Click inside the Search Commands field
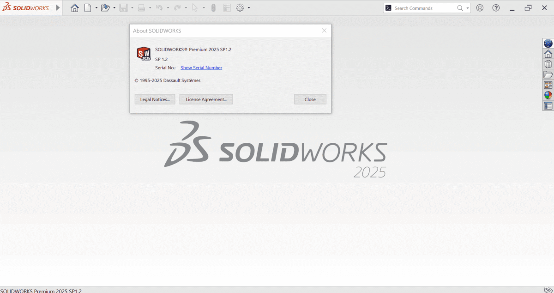Image resolution: width=554 pixels, height=293 pixels. coord(422,8)
